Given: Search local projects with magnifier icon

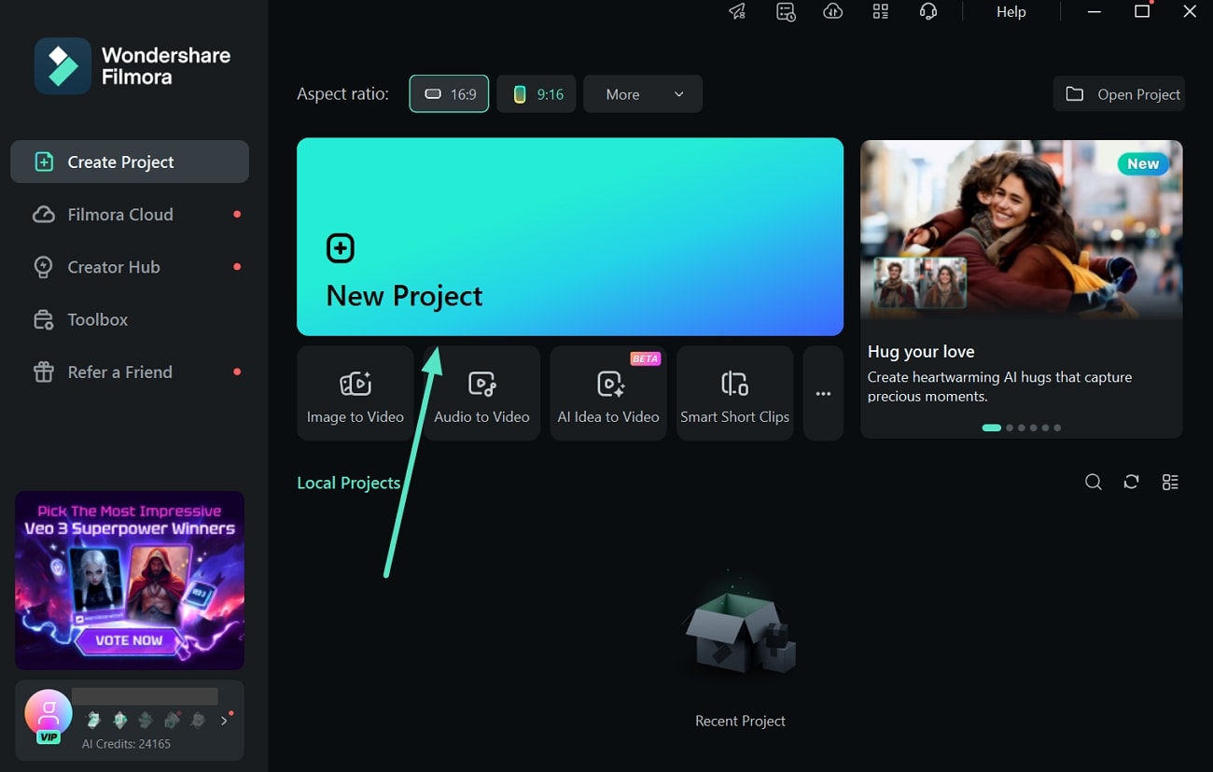Looking at the screenshot, I should pyautogui.click(x=1094, y=482).
